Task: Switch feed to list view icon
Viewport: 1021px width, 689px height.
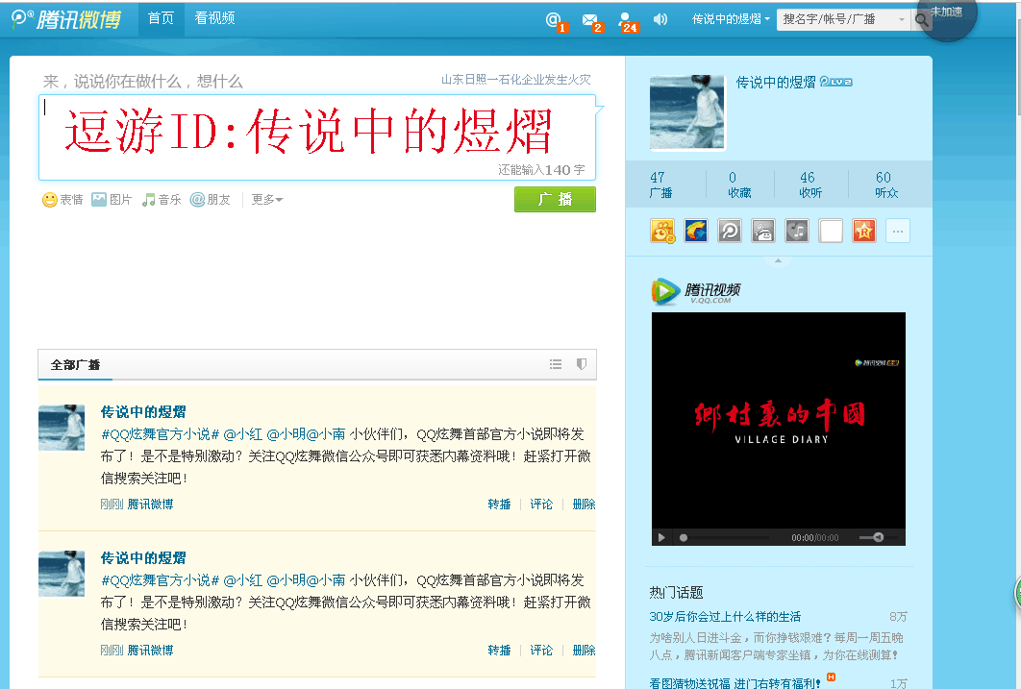Action: (556, 364)
